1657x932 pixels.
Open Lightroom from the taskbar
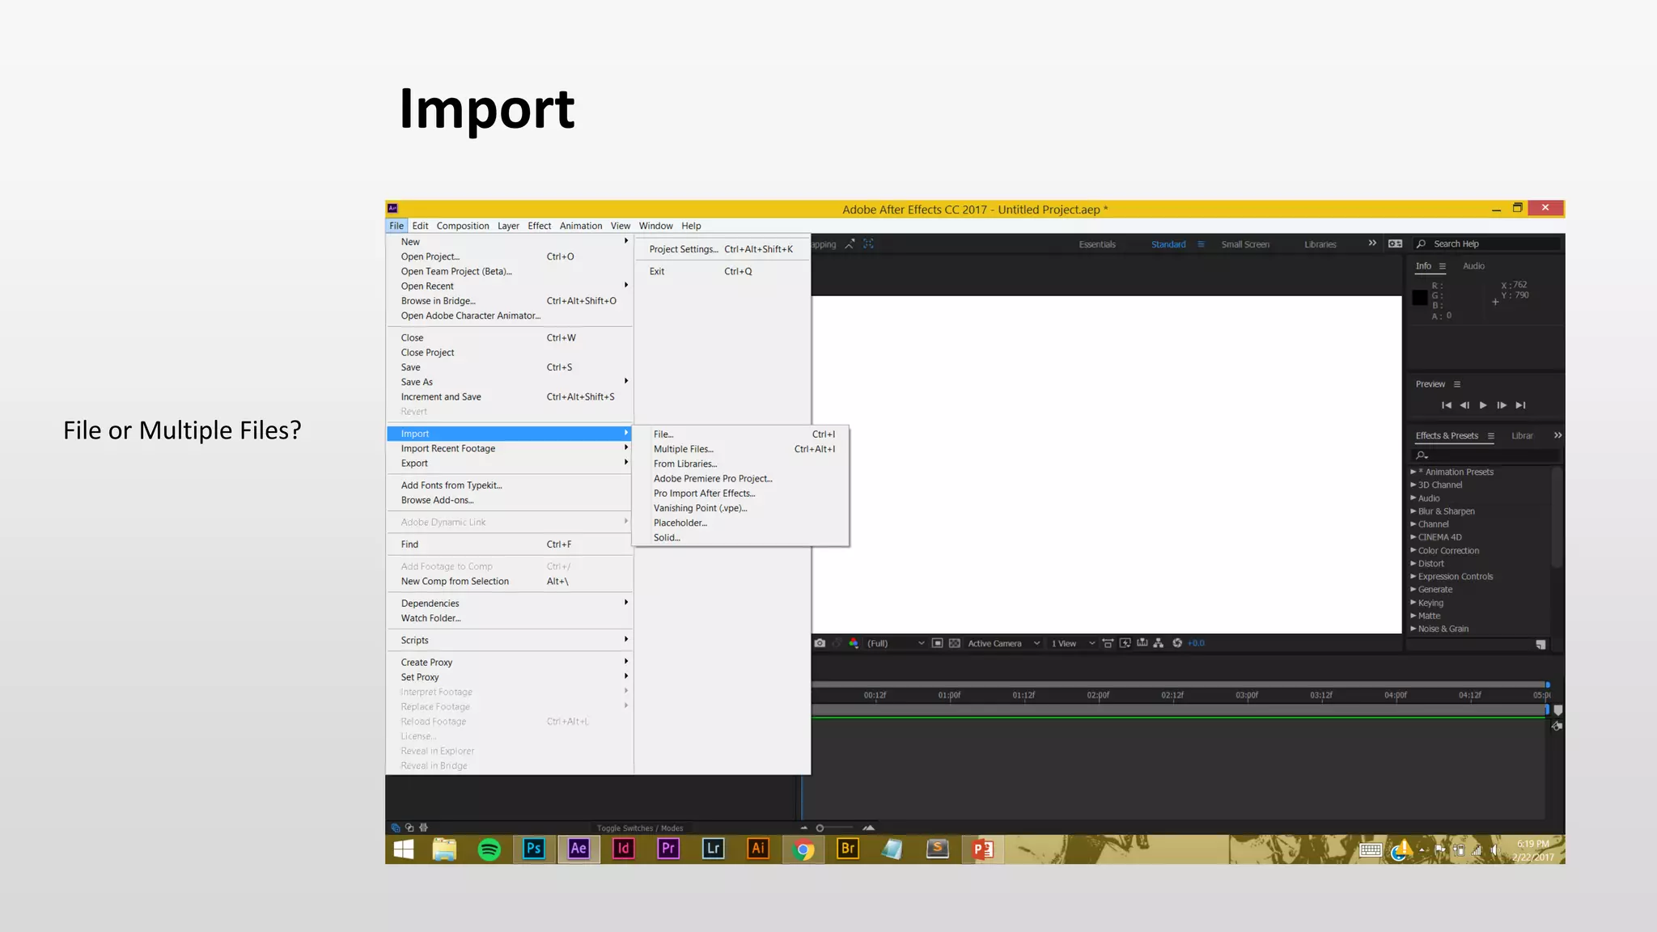click(713, 849)
